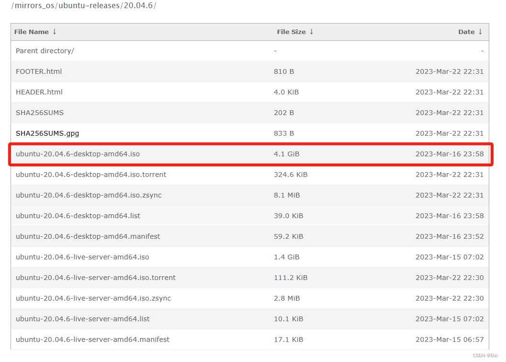Download ubuntu-20.04.6-live-server-amd64.iso.torrent
506x362 pixels.
[96, 278]
